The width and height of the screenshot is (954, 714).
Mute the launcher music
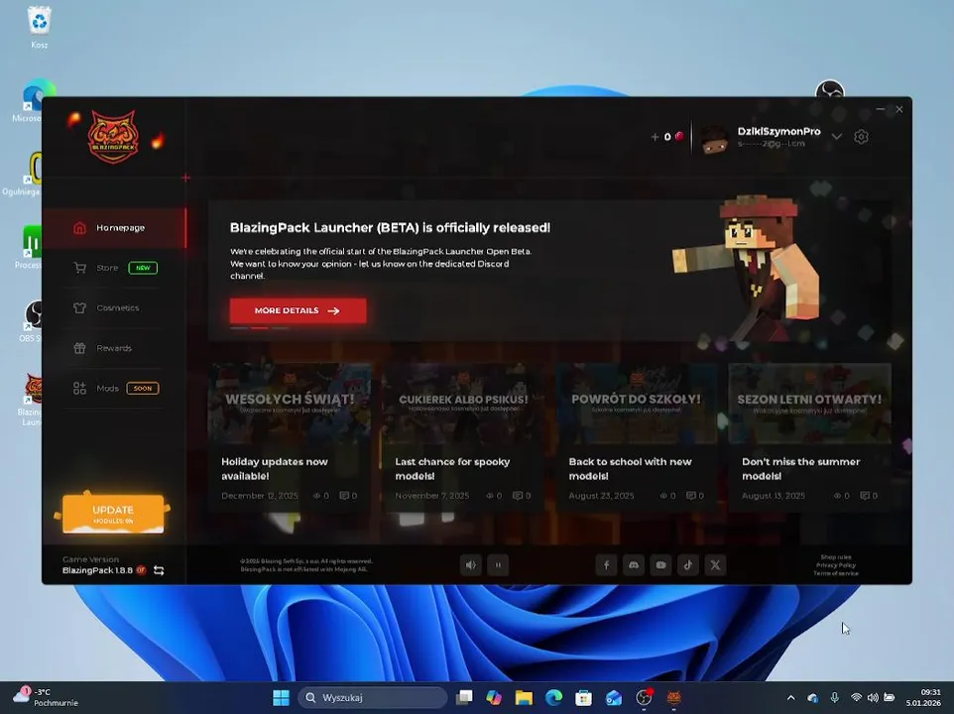click(x=471, y=565)
